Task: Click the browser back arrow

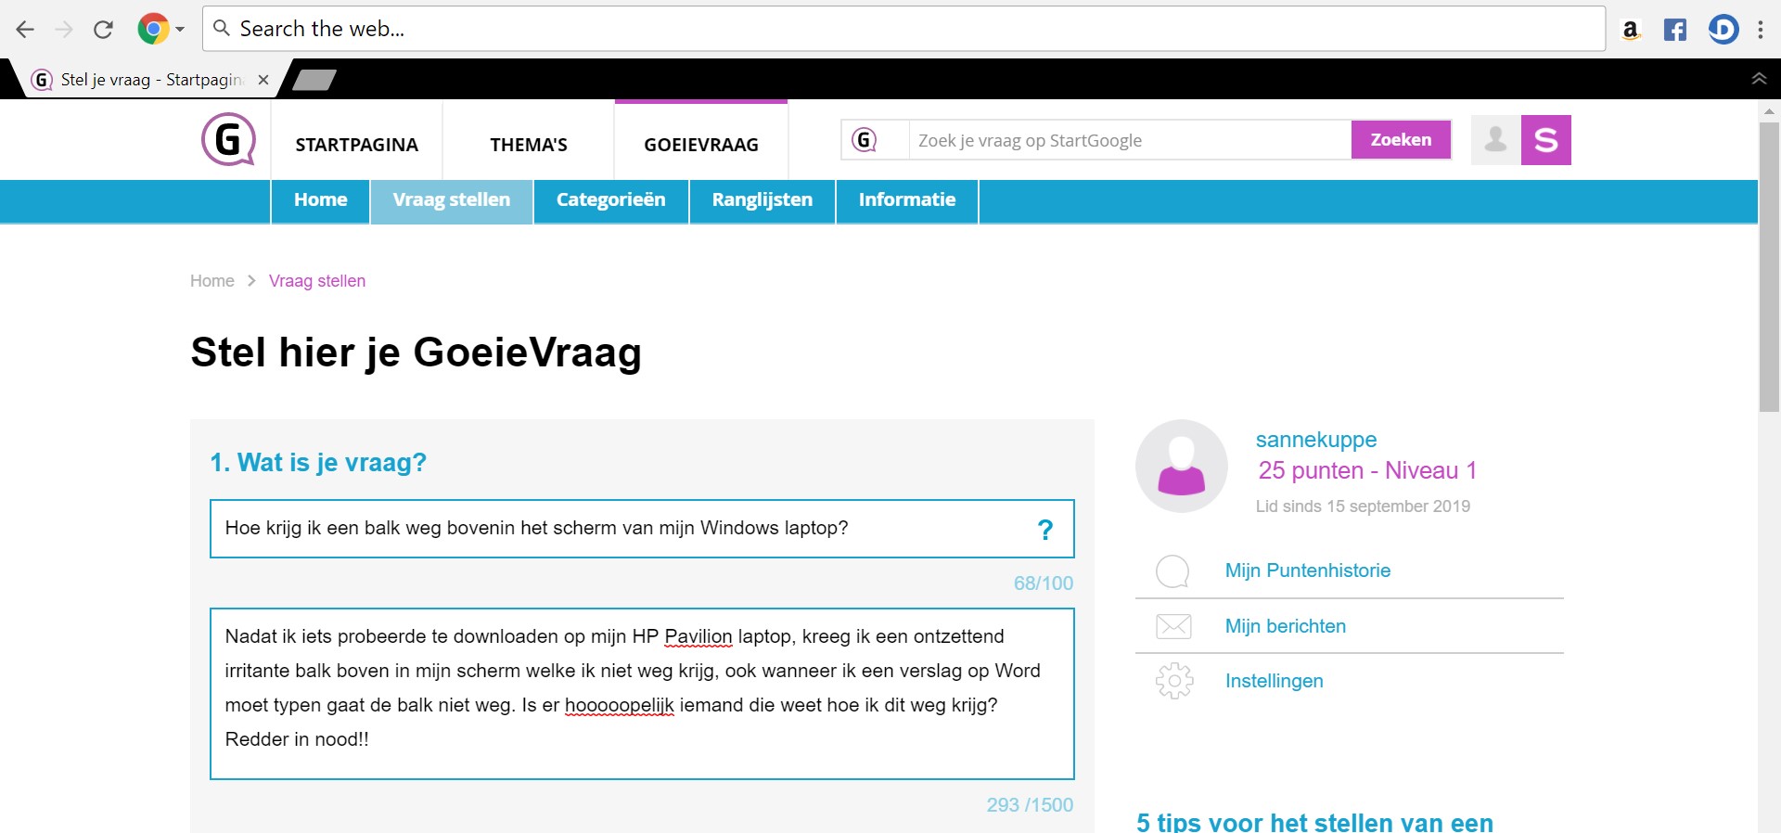Action: pyautogui.click(x=25, y=30)
